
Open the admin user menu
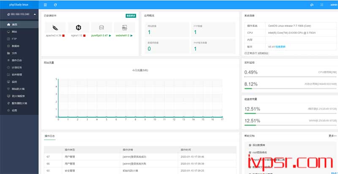click(333, 5)
